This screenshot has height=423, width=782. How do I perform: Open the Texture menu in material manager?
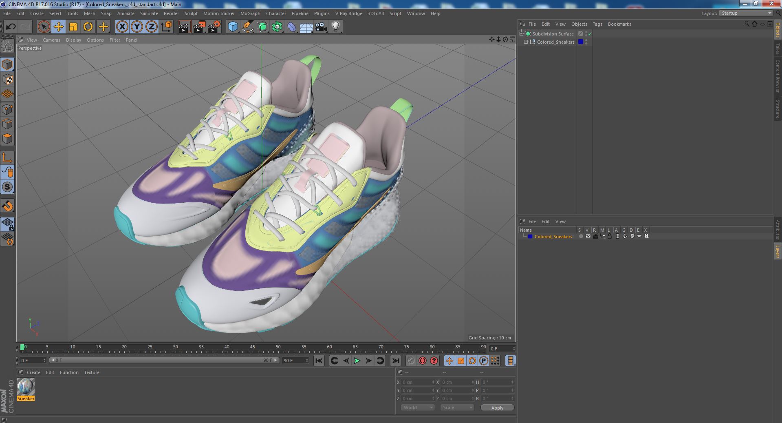click(91, 372)
